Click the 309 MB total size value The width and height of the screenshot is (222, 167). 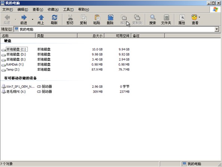tap(98, 92)
